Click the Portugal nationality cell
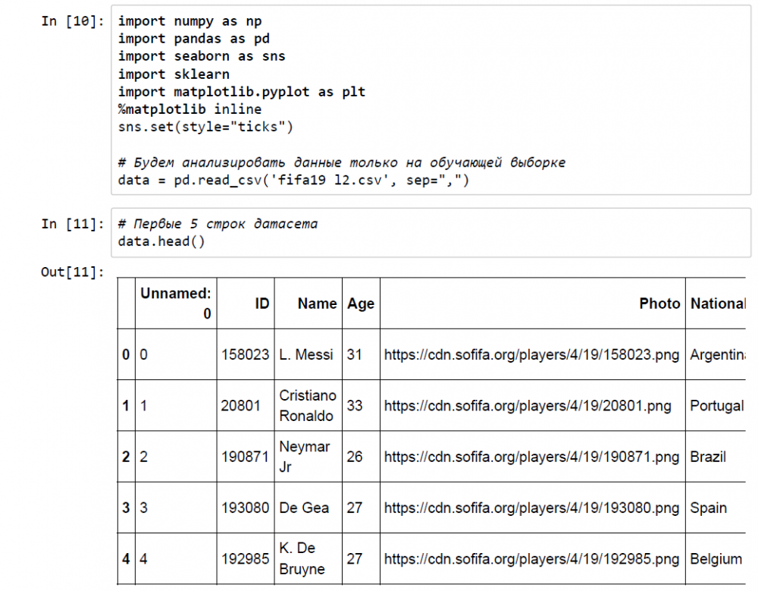Image resolution: width=758 pixels, height=591 pixels. tap(716, 406)
